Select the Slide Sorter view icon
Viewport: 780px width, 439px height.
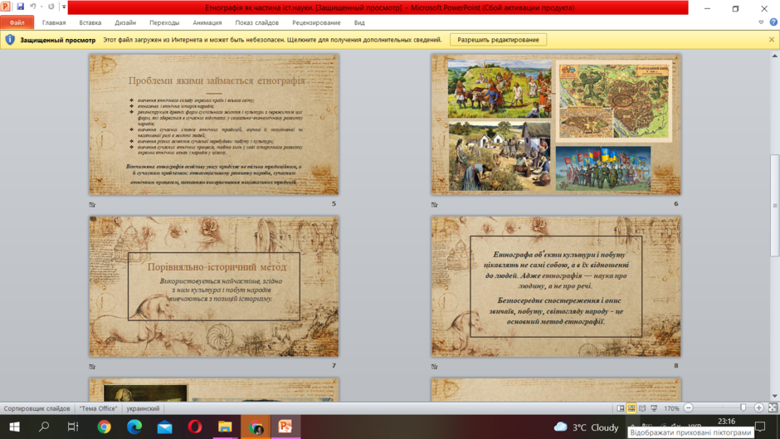point(631,408)
